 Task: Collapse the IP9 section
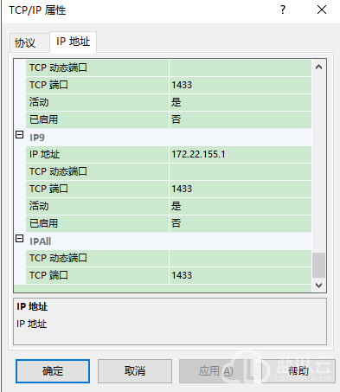[19, 135]
